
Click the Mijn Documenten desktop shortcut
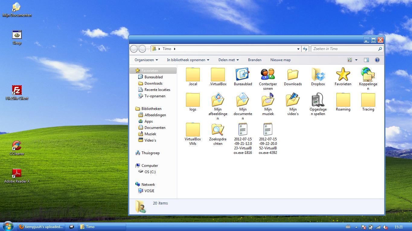coord(17,10)
